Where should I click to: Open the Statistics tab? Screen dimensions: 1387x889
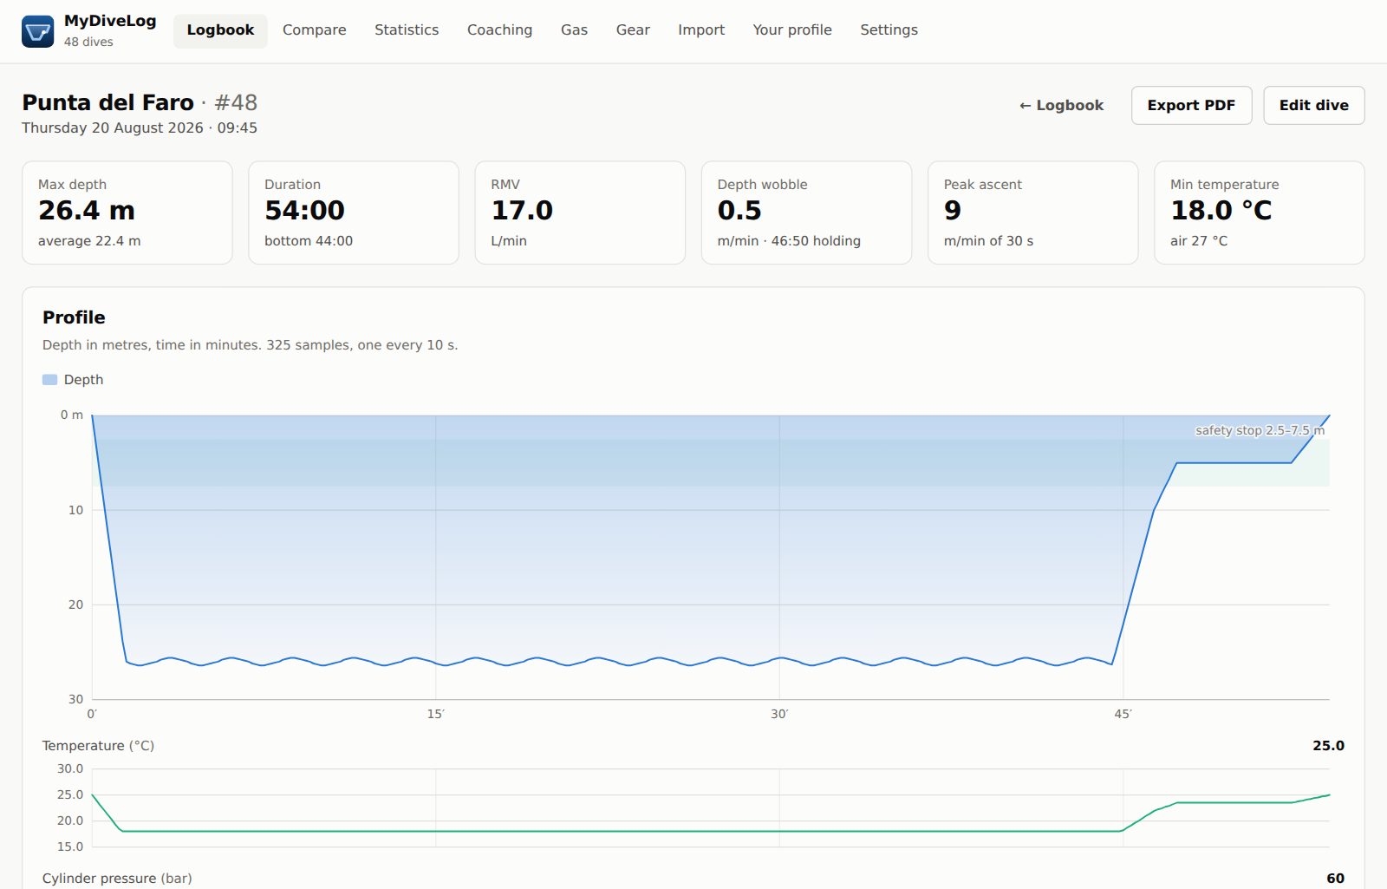click(x=407, y=30)
